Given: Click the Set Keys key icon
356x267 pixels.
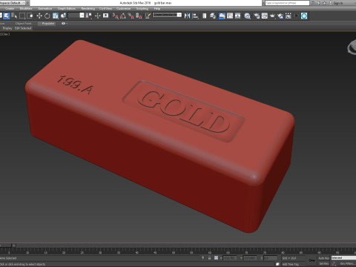Looking at the screenshot, I should 312,260.
